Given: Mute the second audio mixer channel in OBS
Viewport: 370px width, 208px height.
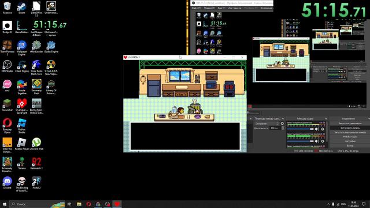Looking at the screenshot, I should 317,141.
